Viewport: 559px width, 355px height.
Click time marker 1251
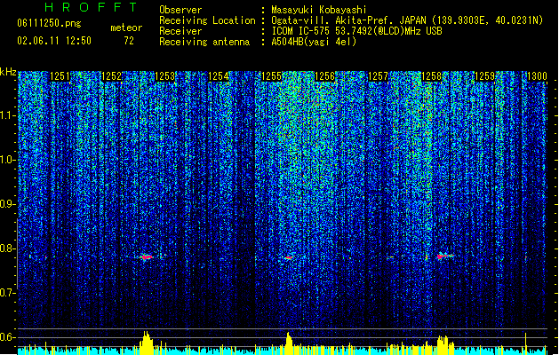[x=60, y=76]
